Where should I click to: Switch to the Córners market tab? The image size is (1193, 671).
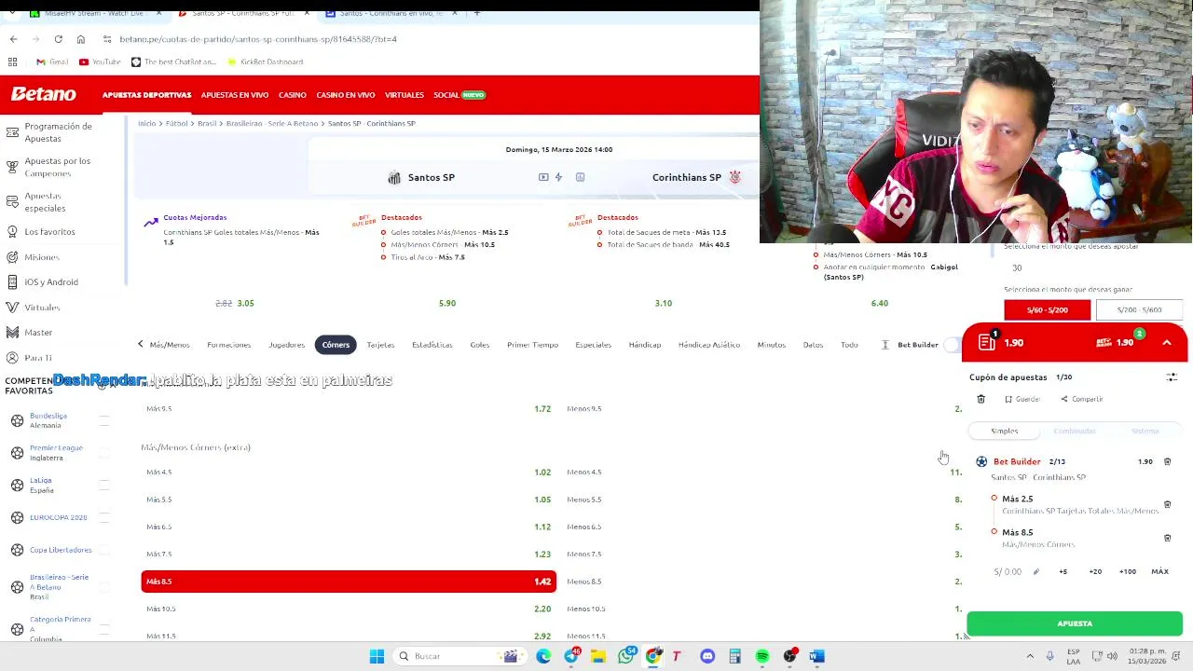click(x=336, y=345)
